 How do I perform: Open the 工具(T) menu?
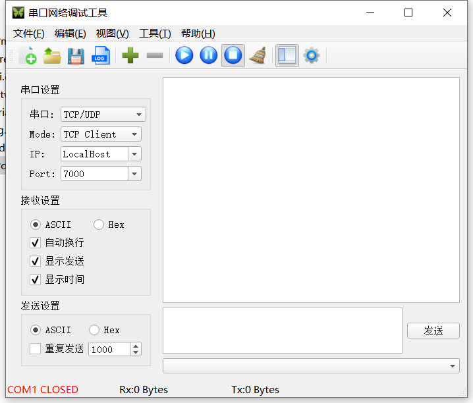[x=155, y=34]
